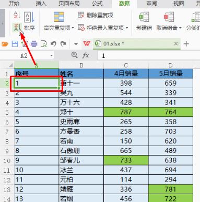The height and width of the screenshot is (202, 200).
Task: Click the A2 name box field
Action: pyautogui.click(x=24, y=56)
